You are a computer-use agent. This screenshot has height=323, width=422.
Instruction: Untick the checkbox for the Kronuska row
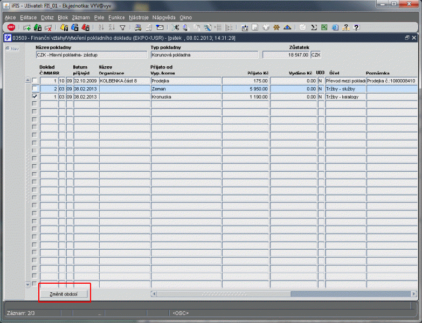34,96
